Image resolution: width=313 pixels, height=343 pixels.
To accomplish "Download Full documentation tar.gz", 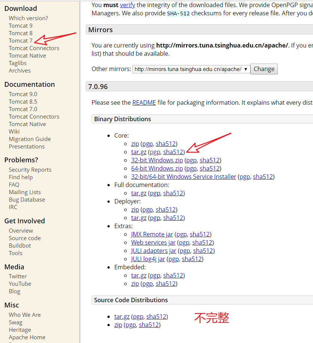I will pos(139,193).
